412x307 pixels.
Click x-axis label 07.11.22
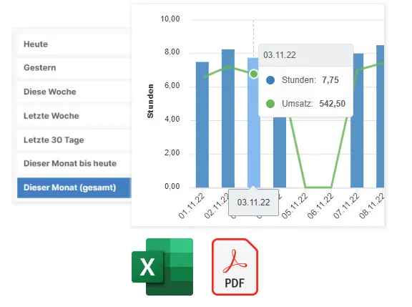pyautogui.click(x=346, y=206)
